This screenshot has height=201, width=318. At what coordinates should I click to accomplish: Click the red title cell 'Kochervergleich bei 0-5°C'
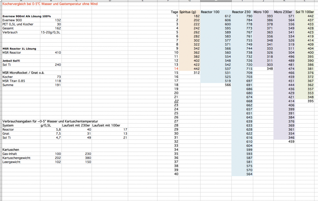click(x=50, y=4)
